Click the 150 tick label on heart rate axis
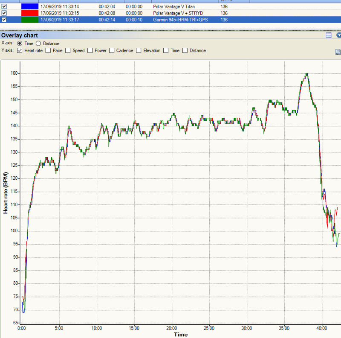This screenshot has height=338, width=341. (x=14, y=99)
